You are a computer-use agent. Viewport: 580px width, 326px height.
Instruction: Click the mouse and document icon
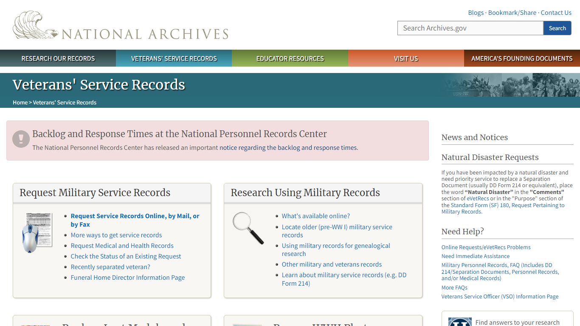tap(37, 233)
